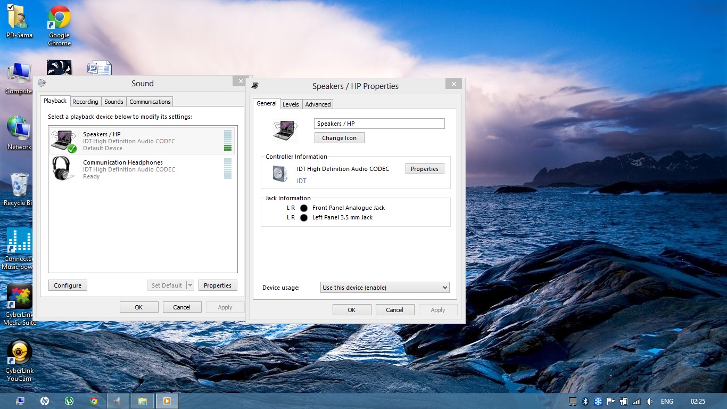Image resolution: width=727 pixels, height=409 pixels.
Task: Open the volume icon in the system tray
Action: (649, 402)
